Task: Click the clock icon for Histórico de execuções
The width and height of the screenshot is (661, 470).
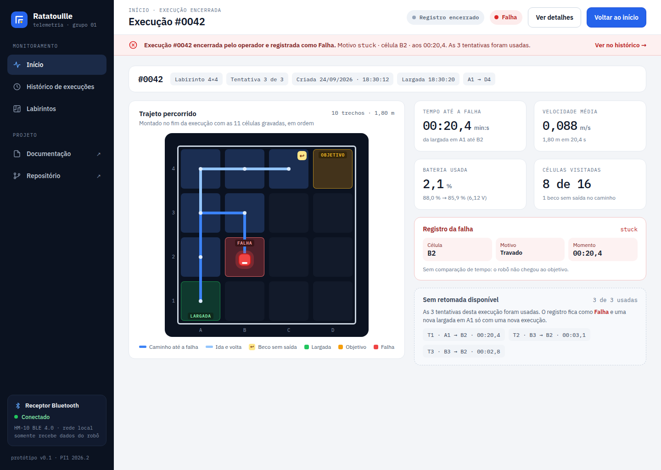Action: click(17, 87)
